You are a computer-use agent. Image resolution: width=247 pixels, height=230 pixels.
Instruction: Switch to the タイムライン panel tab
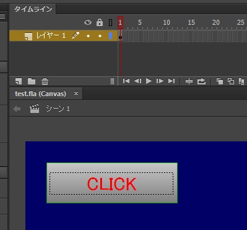[33, 9]
